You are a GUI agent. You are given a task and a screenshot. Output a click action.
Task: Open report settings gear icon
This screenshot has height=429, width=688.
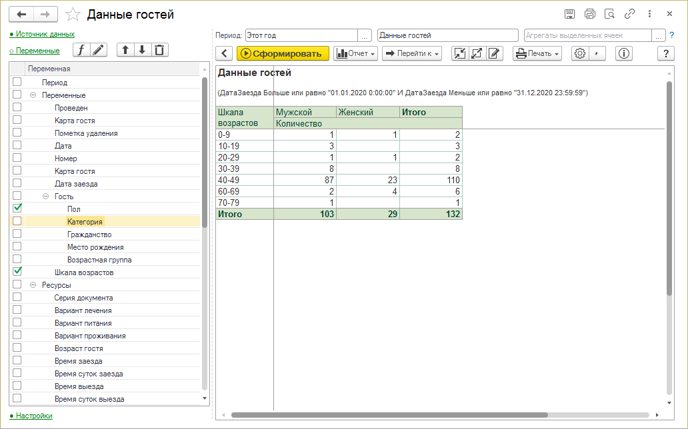pyautogui.click(x=579, y=54)
